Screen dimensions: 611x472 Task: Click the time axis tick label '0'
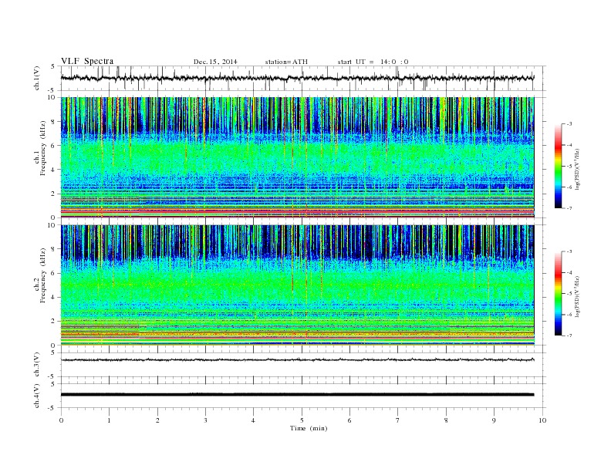coord(61,420)
